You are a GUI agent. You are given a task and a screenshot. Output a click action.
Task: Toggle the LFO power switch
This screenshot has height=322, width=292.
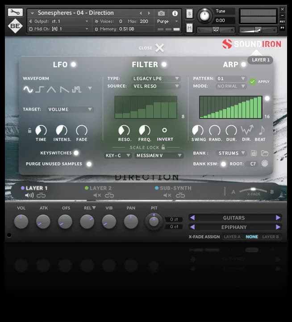[x=73, y=64]
